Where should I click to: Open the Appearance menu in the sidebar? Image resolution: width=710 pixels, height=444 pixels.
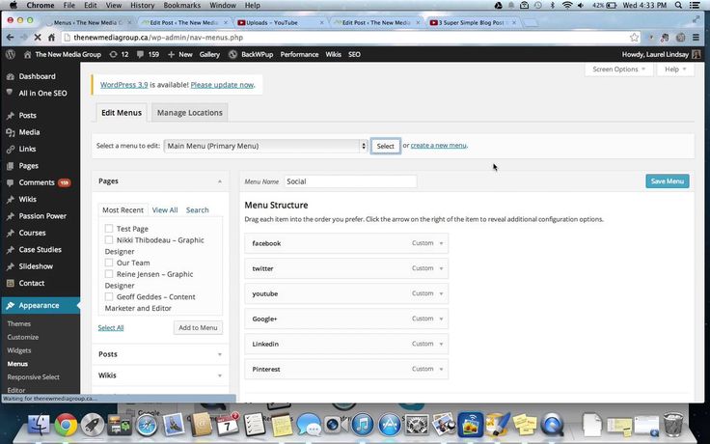point(39,305)
